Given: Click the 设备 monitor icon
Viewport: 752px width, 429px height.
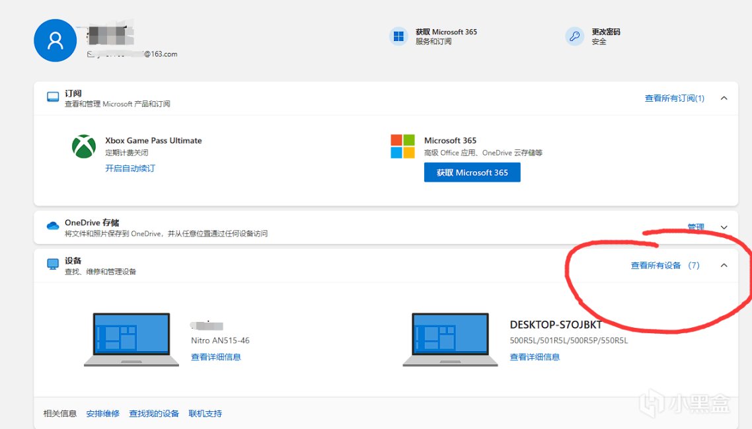Looking at the screenshot, I should (53, 264).
